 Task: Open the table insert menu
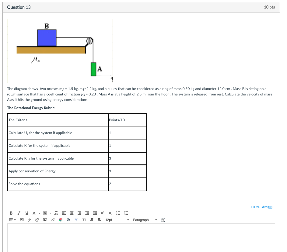tap(12, 220)
